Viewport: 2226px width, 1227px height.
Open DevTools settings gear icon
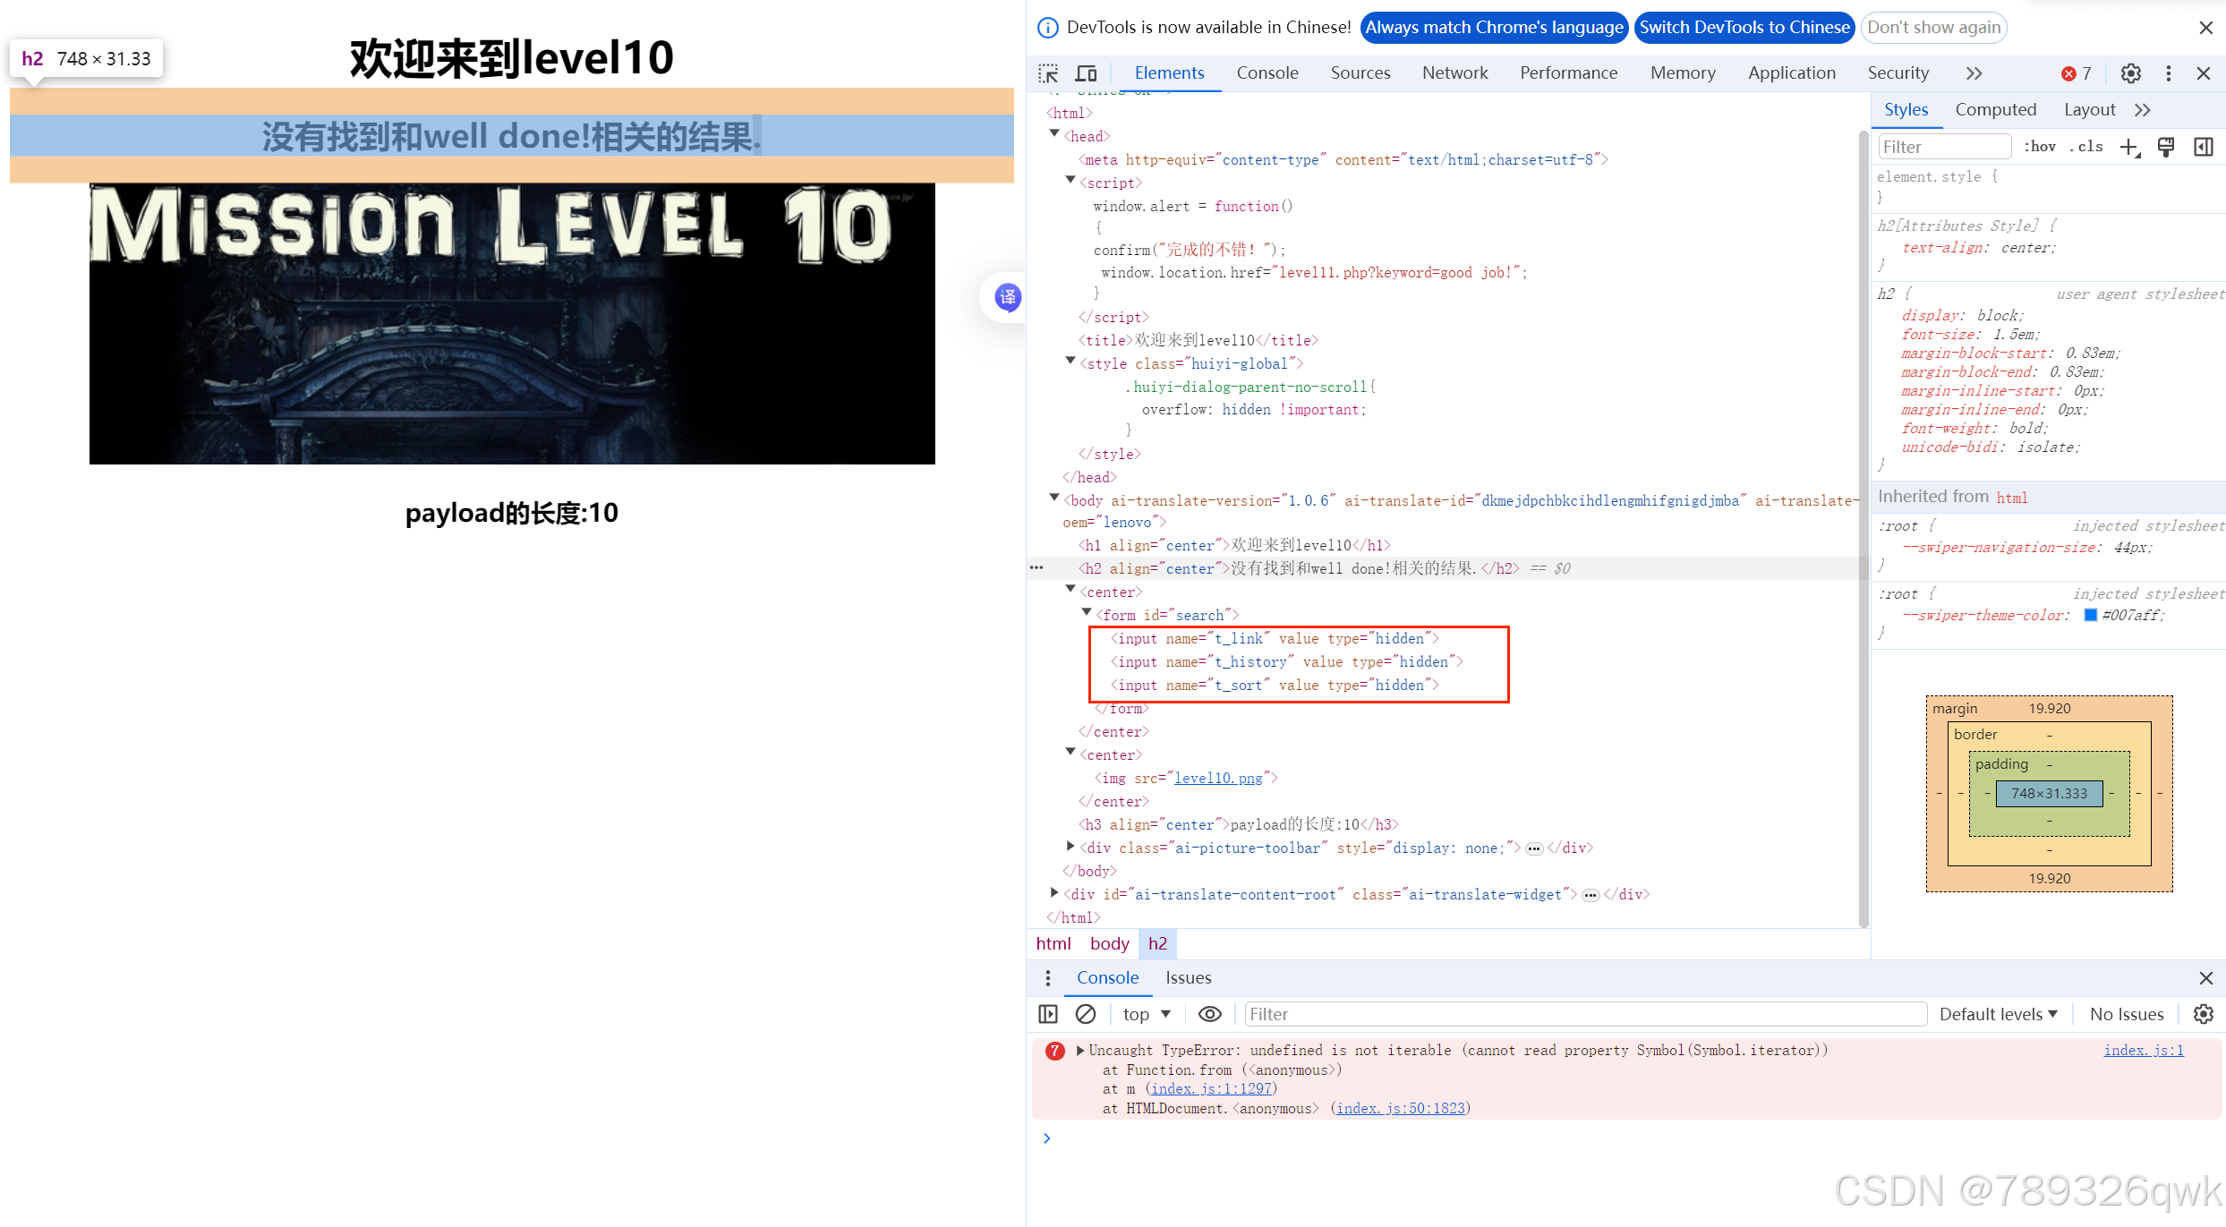click(2130, 73)
